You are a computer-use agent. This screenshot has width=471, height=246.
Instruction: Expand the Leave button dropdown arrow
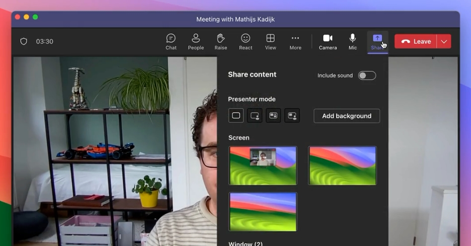(444, 42)
